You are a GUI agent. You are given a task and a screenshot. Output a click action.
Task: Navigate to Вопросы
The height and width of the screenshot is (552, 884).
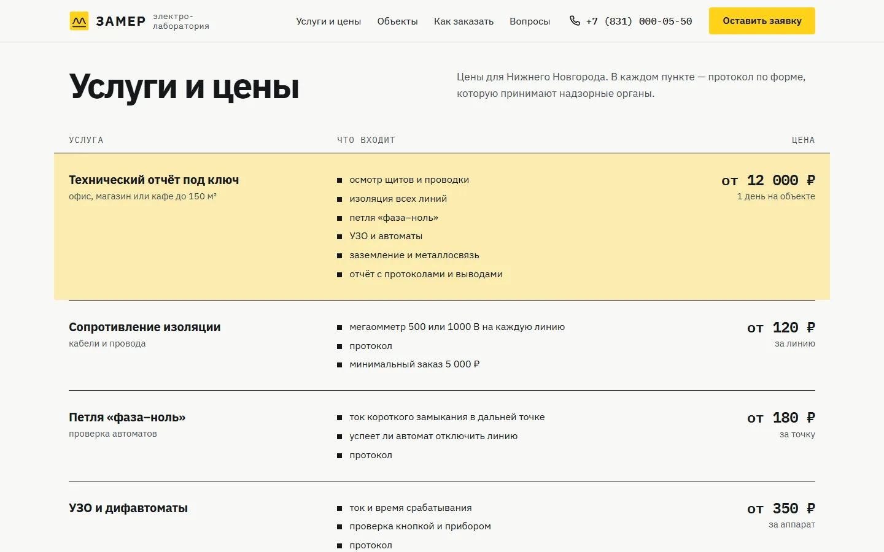tap(530, 21)
